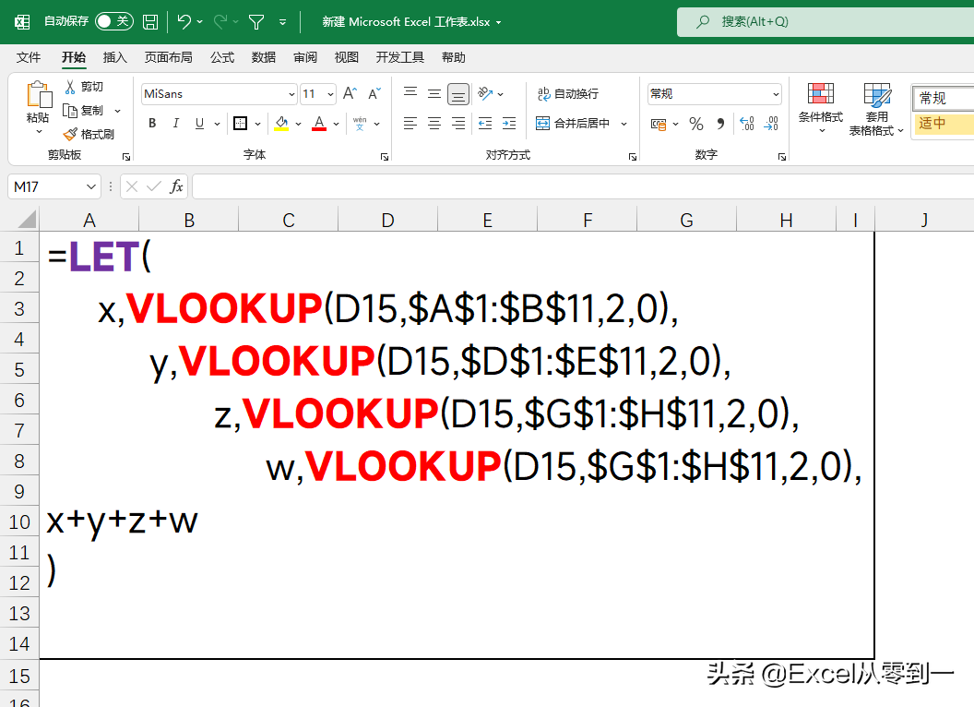Switch to the Data (数据) tab
The height and width of the screenshot is (707, 974).
264,58
